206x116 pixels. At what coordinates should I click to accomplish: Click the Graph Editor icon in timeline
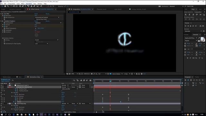tap(90, 80)
